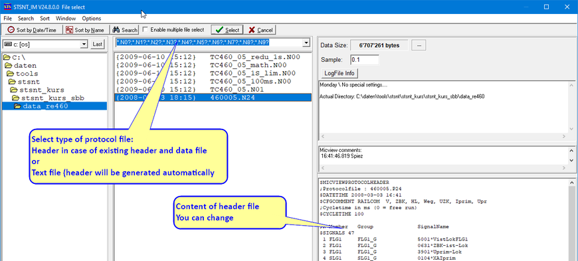
Task: Select the data_re460 folder
Action: coord(54,106)
